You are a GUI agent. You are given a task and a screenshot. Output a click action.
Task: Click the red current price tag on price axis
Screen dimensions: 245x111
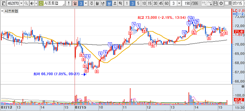point(239,32)
